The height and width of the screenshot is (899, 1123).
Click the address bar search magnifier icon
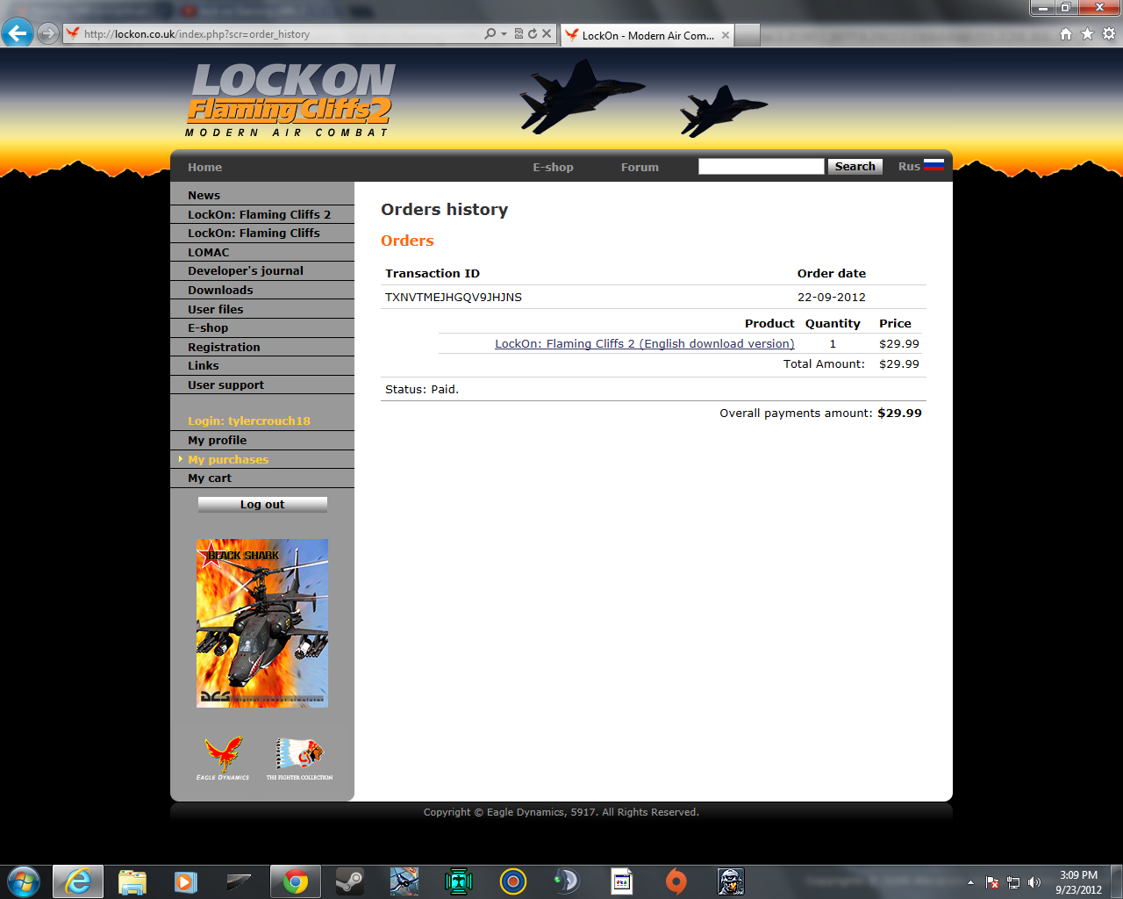click(x=490, y=33)
